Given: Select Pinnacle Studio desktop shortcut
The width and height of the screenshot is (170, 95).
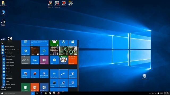Looking at the screenshot, I should 50,4.
